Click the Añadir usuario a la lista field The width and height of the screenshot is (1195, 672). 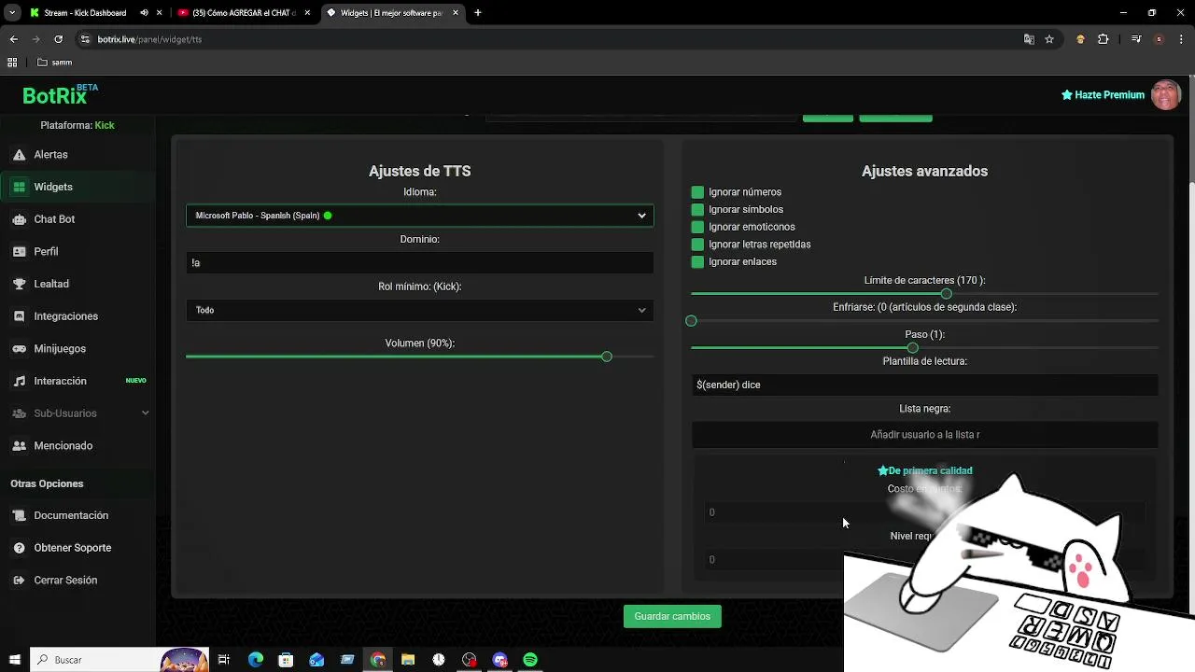924,435
